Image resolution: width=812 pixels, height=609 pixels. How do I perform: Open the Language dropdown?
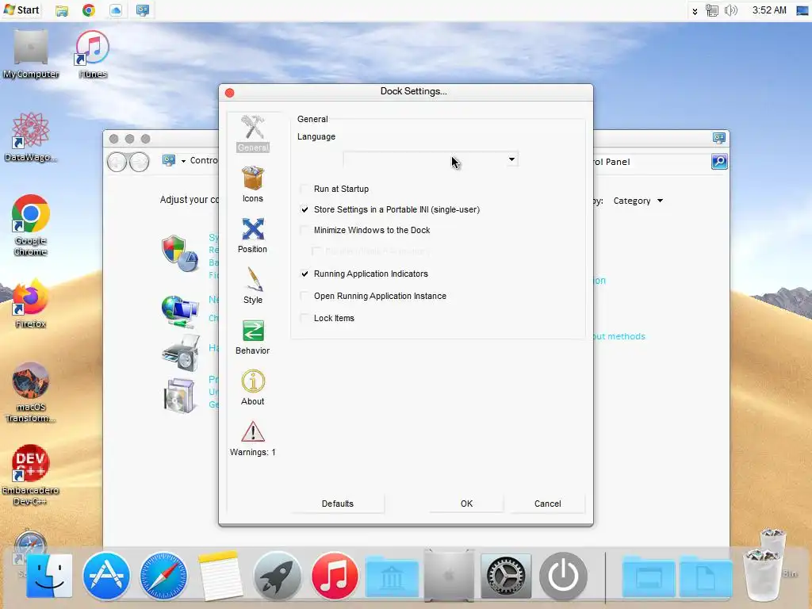(431, 159)
